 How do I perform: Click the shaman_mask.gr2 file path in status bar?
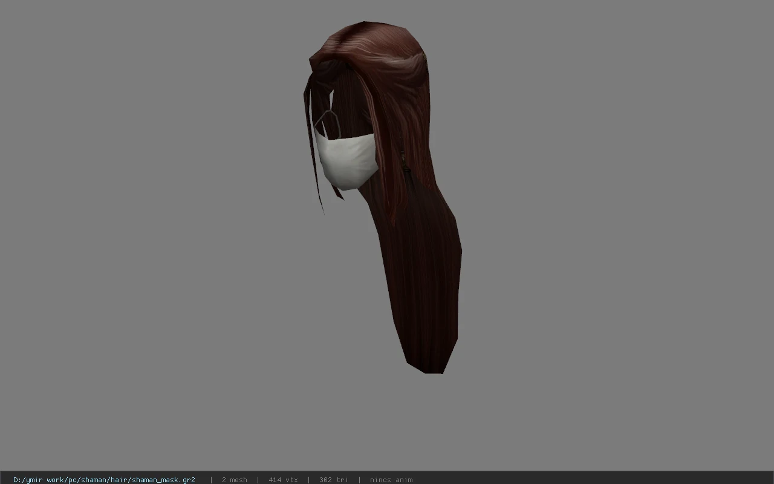(104, 480)
